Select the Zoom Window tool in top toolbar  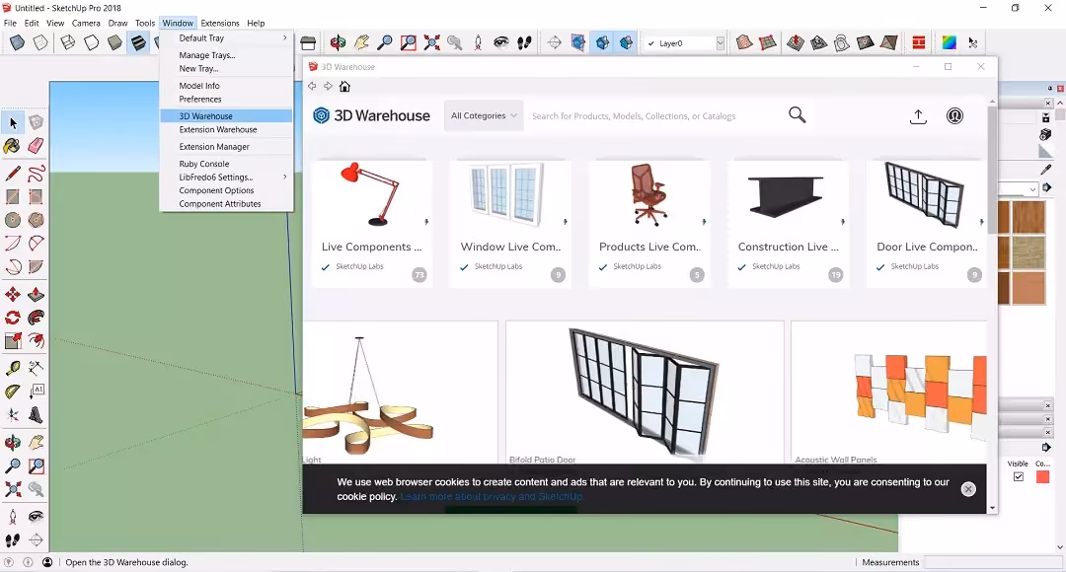point(409,42)
